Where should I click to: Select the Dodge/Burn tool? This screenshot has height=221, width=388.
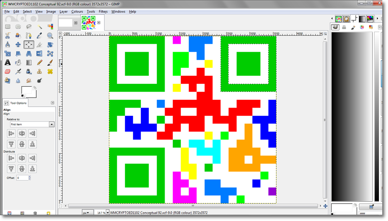coord(40,80)
